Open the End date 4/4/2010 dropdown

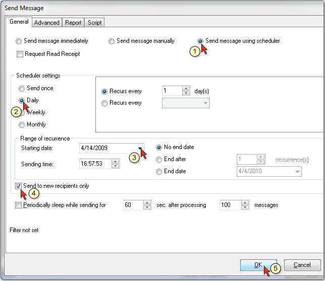[x=297, y=172]
